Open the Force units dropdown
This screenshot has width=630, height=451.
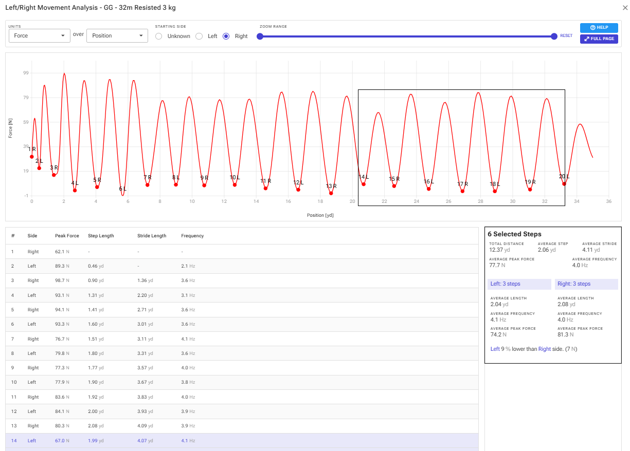[40, 35]
